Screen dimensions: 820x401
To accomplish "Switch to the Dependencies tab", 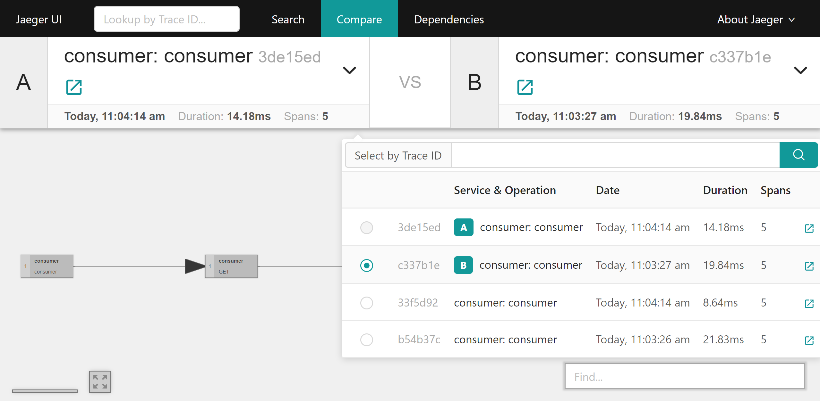I will pos(448,20).
